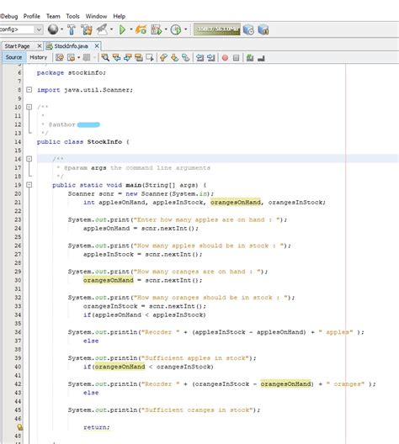Click Previous Bookmark icon
399x444 pixels.
click(163, 58)
